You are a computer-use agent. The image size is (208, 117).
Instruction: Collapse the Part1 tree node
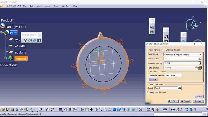tap(1, 32)
